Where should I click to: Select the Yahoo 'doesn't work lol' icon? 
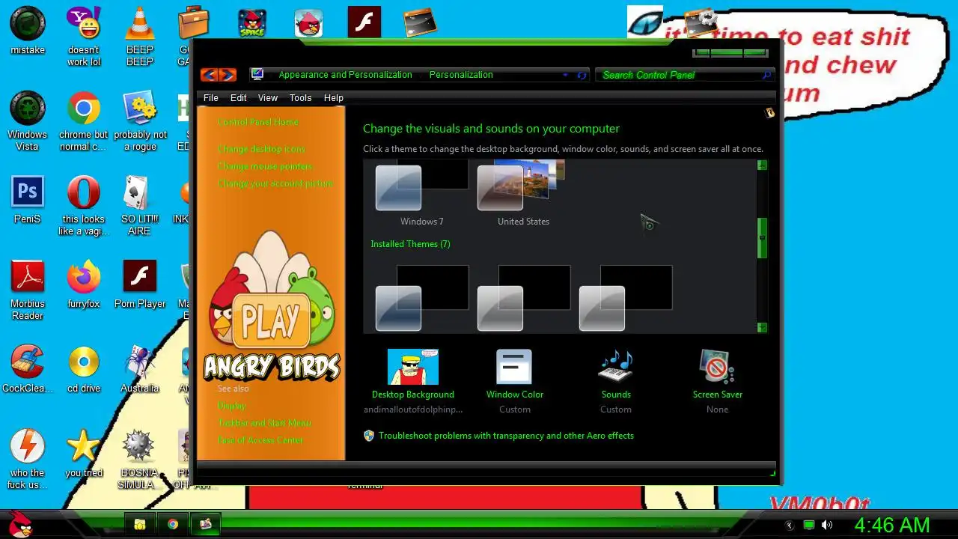[x=84, y=35]
